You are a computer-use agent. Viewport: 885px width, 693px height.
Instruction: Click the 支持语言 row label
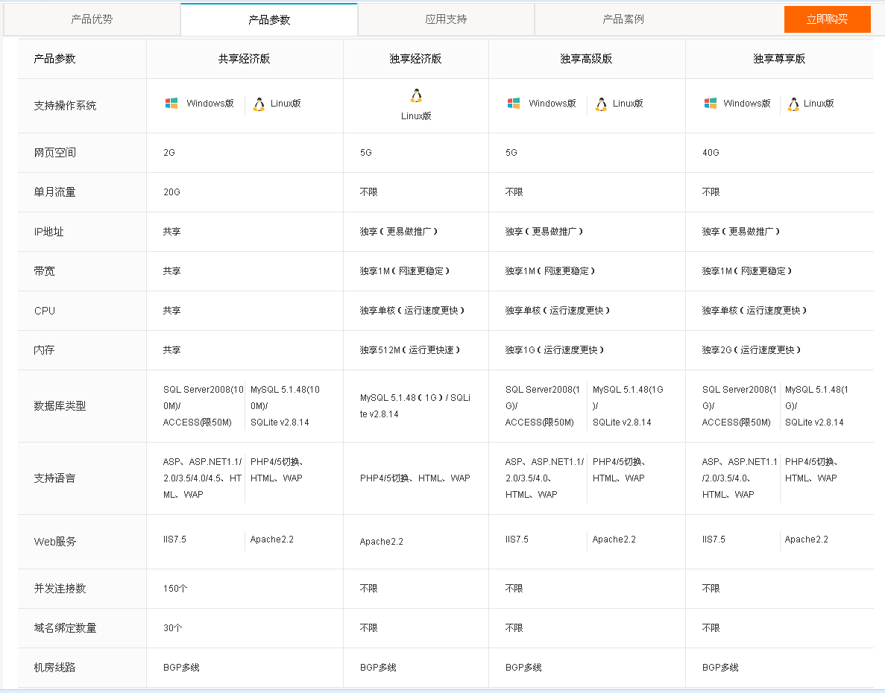[54, 478]
